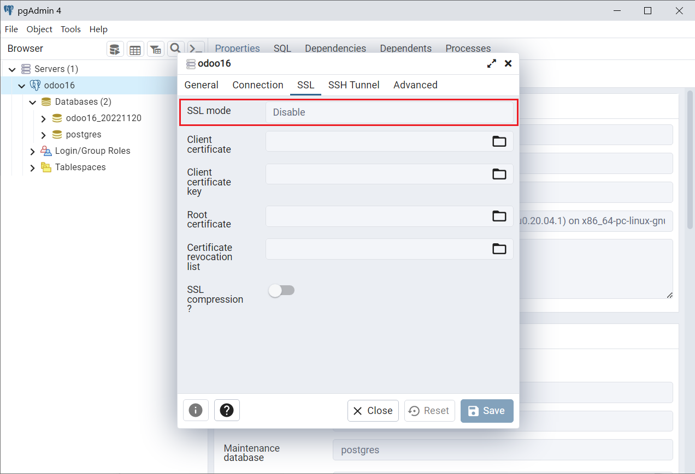Browse for Certificate revocation list folder icon

point(499,249)
